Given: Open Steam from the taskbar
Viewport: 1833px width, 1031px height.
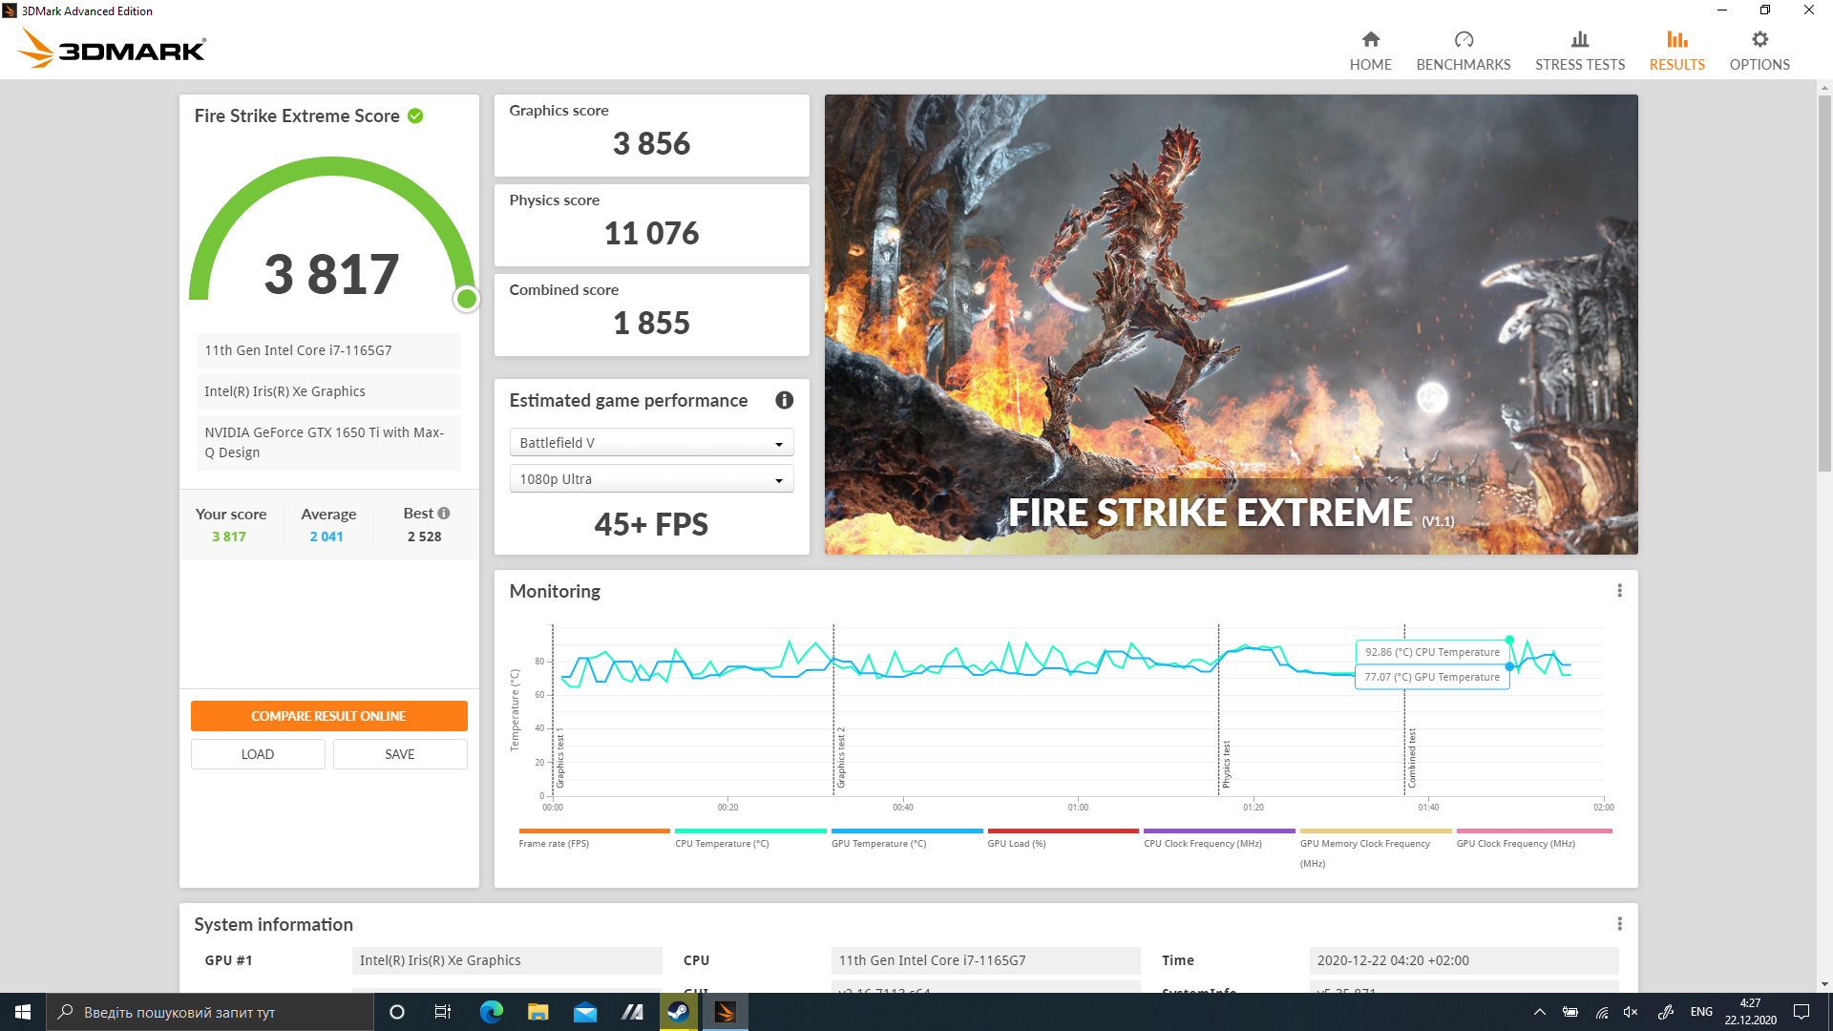Looking at the screenshot, I should click(678, 1012).
